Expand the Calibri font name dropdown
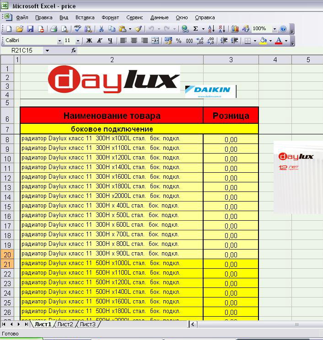Viewport: 323px width, 340px height. pos(59,41)
